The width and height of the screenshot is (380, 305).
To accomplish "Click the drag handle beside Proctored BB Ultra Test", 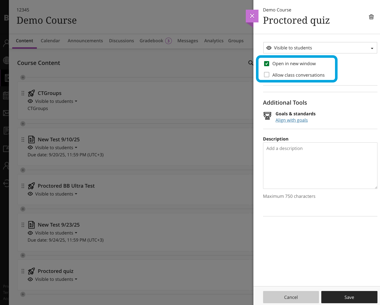I will coord(23,186).
